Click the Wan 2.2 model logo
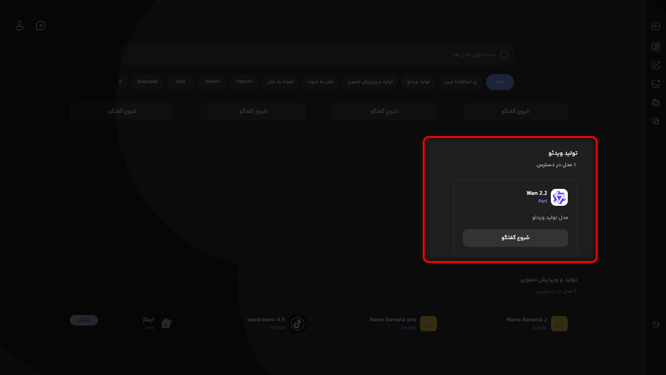 click(559, 197)
